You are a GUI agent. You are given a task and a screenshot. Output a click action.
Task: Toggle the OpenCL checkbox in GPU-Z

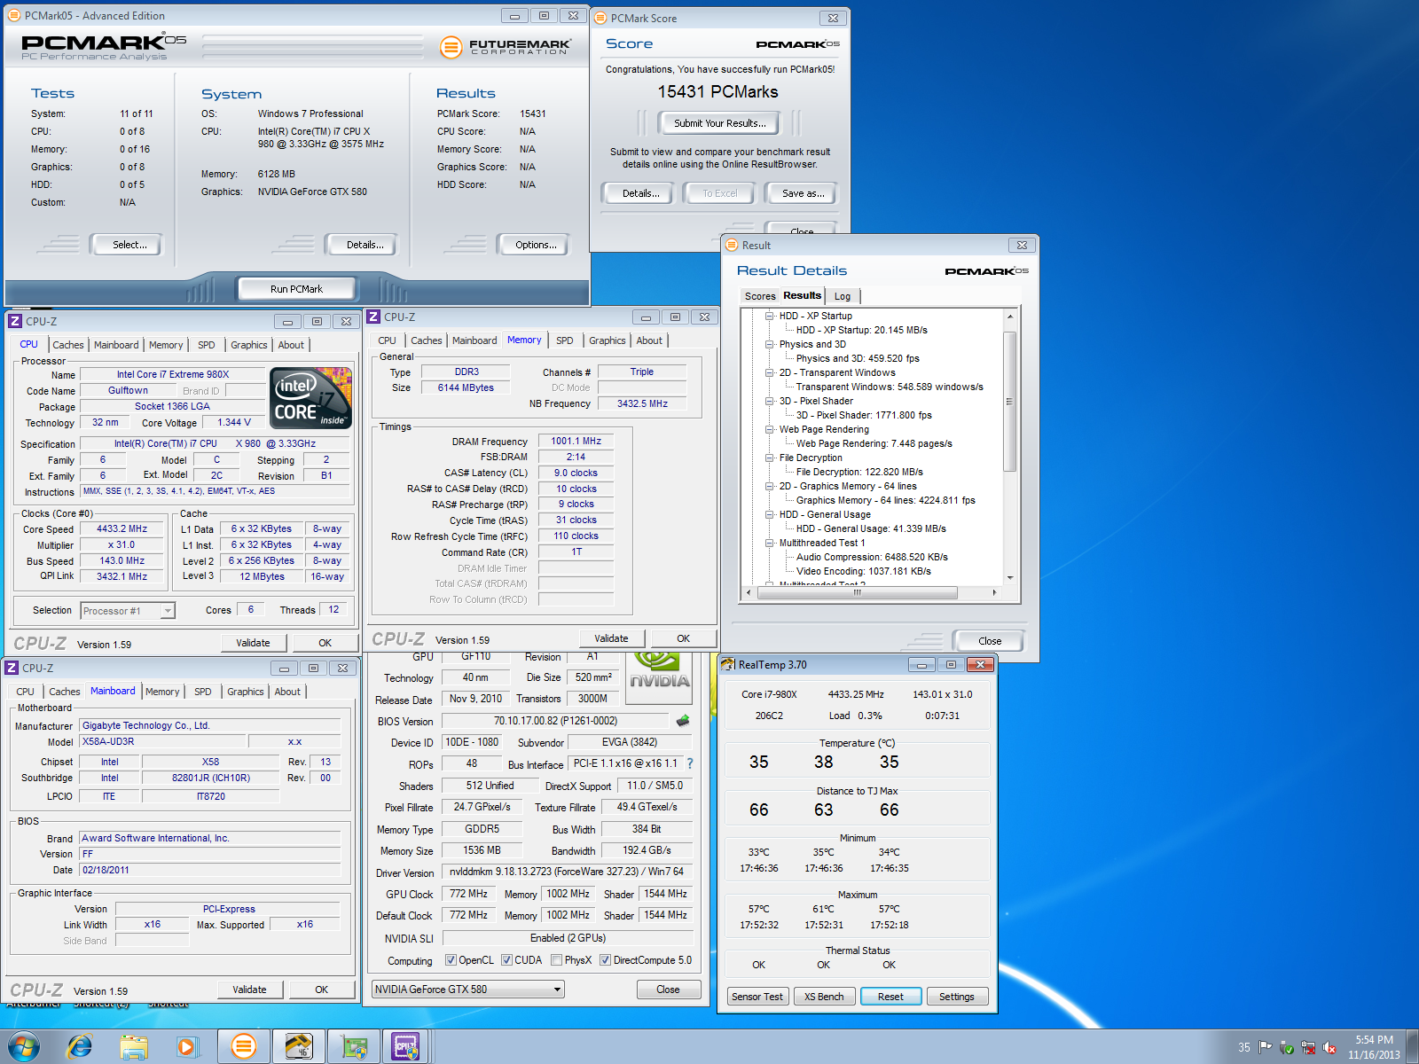coord(451,960)
